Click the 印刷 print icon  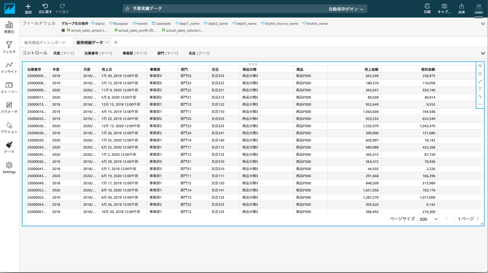coord(427,6)
